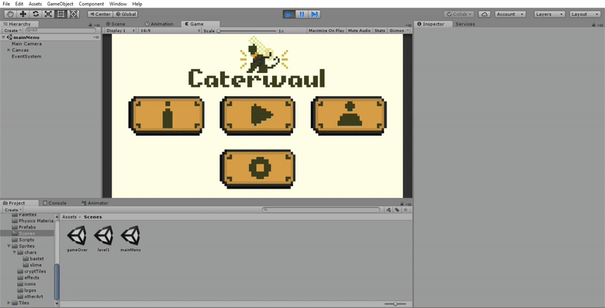Open the Layers dropdown
The height and width of the screenshot is (308, 605).
(x=549, y=14)
